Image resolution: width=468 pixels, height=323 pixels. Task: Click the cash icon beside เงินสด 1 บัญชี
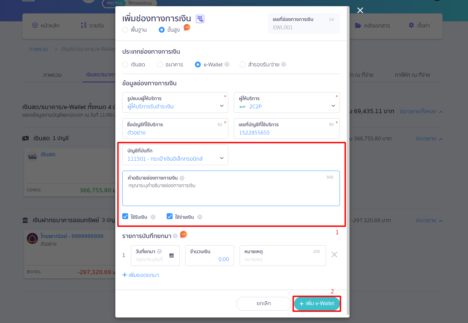point(26,138)
